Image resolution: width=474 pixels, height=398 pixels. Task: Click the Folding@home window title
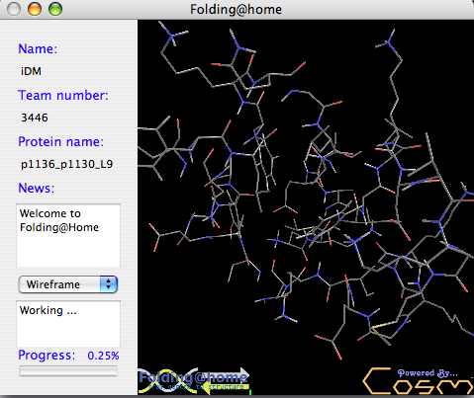(x=236, y=9)
